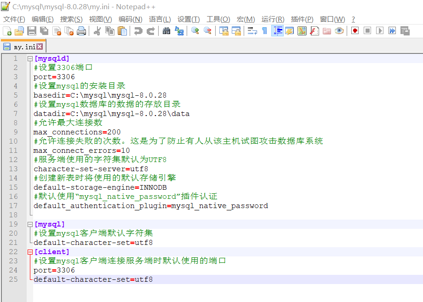Click the [mysqld] section header text
The height and width of the screenshot is (302, 423).
pyautogui.click(x=52, y=58)
